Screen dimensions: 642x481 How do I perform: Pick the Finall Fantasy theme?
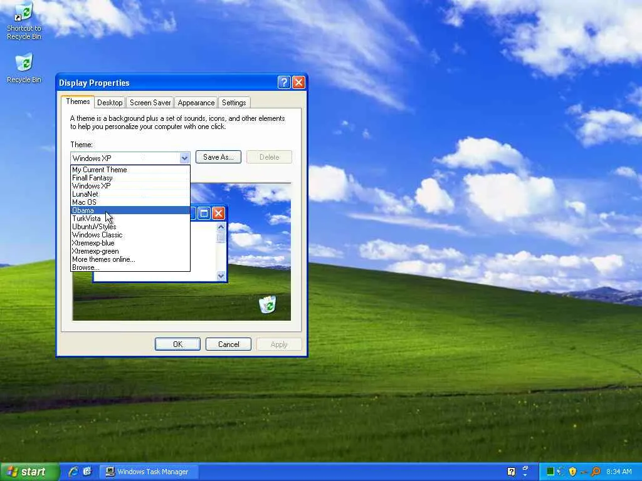coord(130,177)
